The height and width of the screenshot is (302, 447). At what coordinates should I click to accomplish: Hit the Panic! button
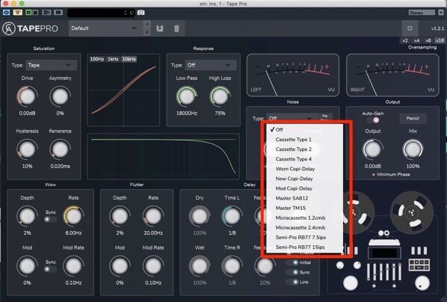413,118
